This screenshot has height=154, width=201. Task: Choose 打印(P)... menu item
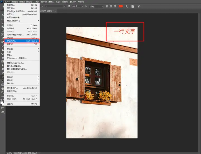coord(22,96)
